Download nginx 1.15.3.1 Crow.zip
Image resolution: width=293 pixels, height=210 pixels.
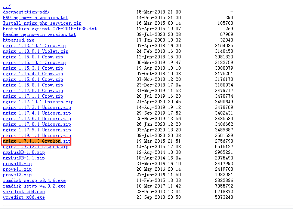pos(33,68)
